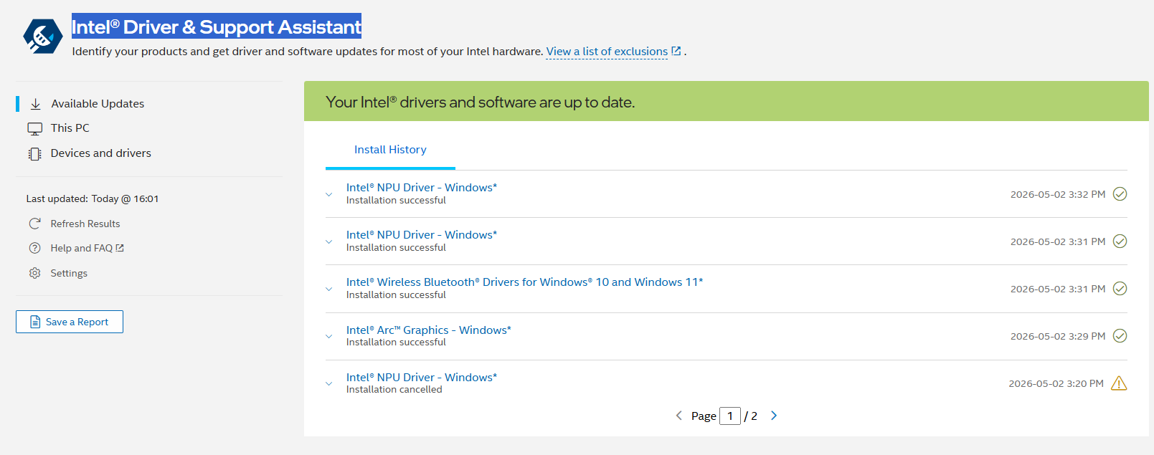Click the Intel Driver & Support Assistant logo

pyautogui.click(x=43, y=36)
